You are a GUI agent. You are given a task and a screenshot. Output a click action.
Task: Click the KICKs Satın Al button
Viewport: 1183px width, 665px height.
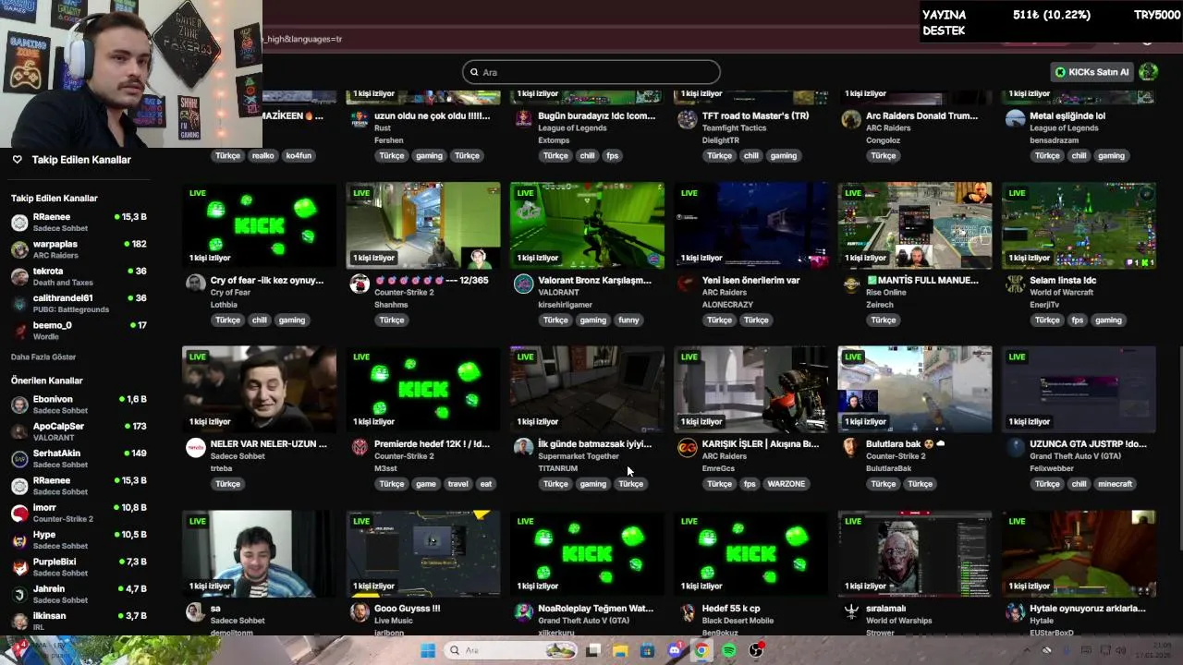pyautogui.click(x=1092, y=72)
